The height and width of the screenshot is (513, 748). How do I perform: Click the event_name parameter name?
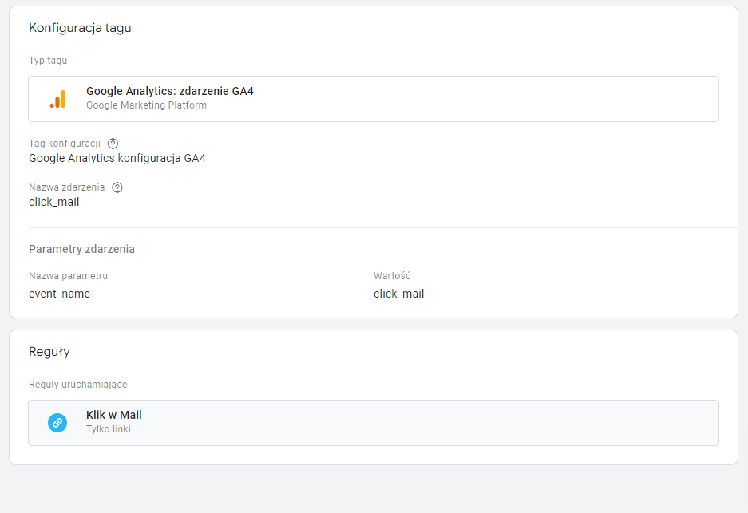(59, 294)
